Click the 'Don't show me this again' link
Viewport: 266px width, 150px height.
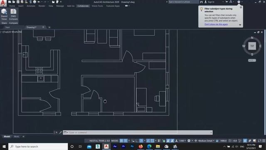(x=216, y=24)
